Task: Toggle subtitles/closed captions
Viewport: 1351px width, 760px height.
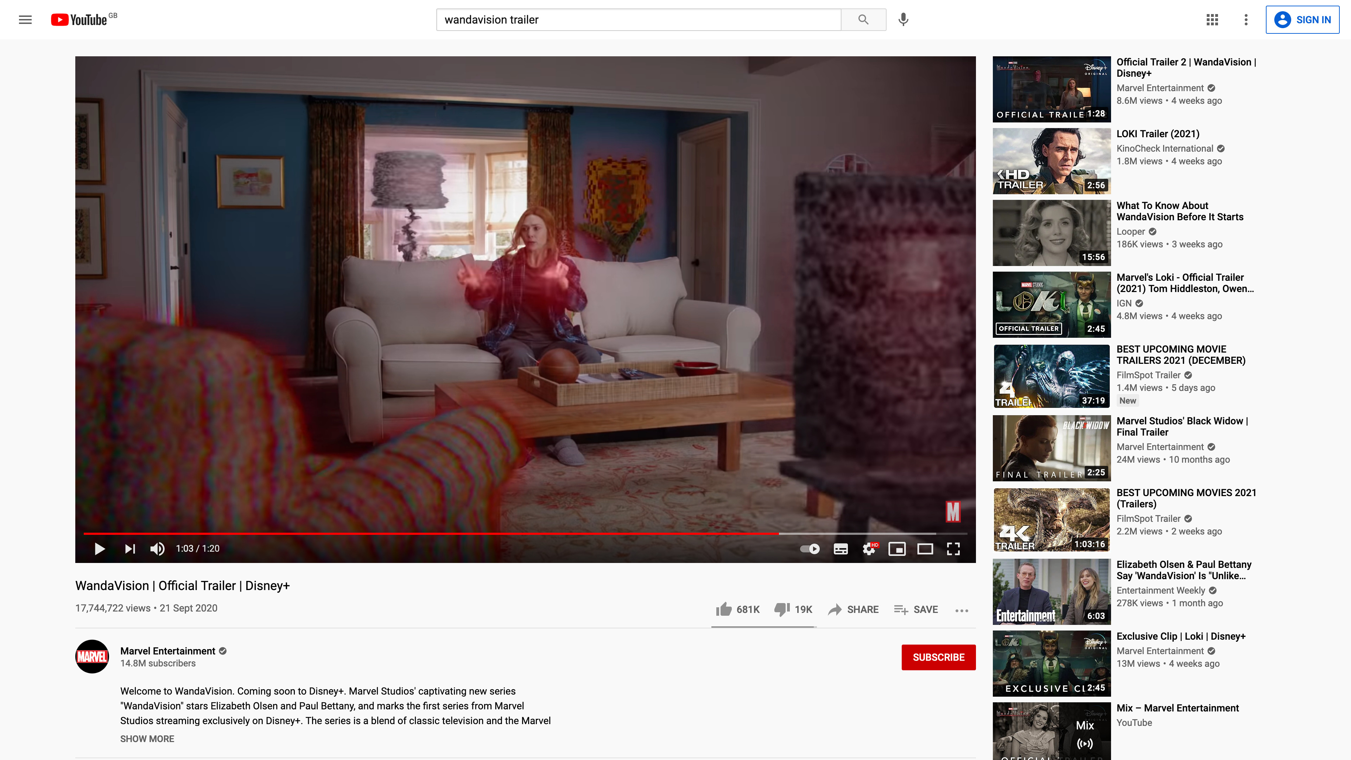Action: [841, 549]
